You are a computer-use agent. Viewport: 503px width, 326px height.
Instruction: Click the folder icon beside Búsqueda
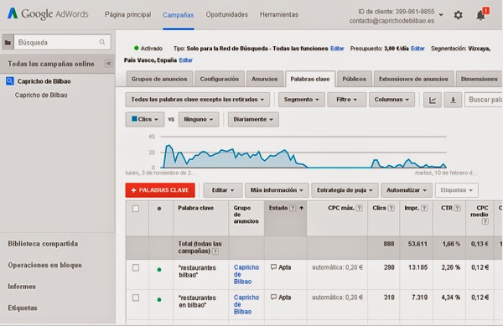coord(8,42)
